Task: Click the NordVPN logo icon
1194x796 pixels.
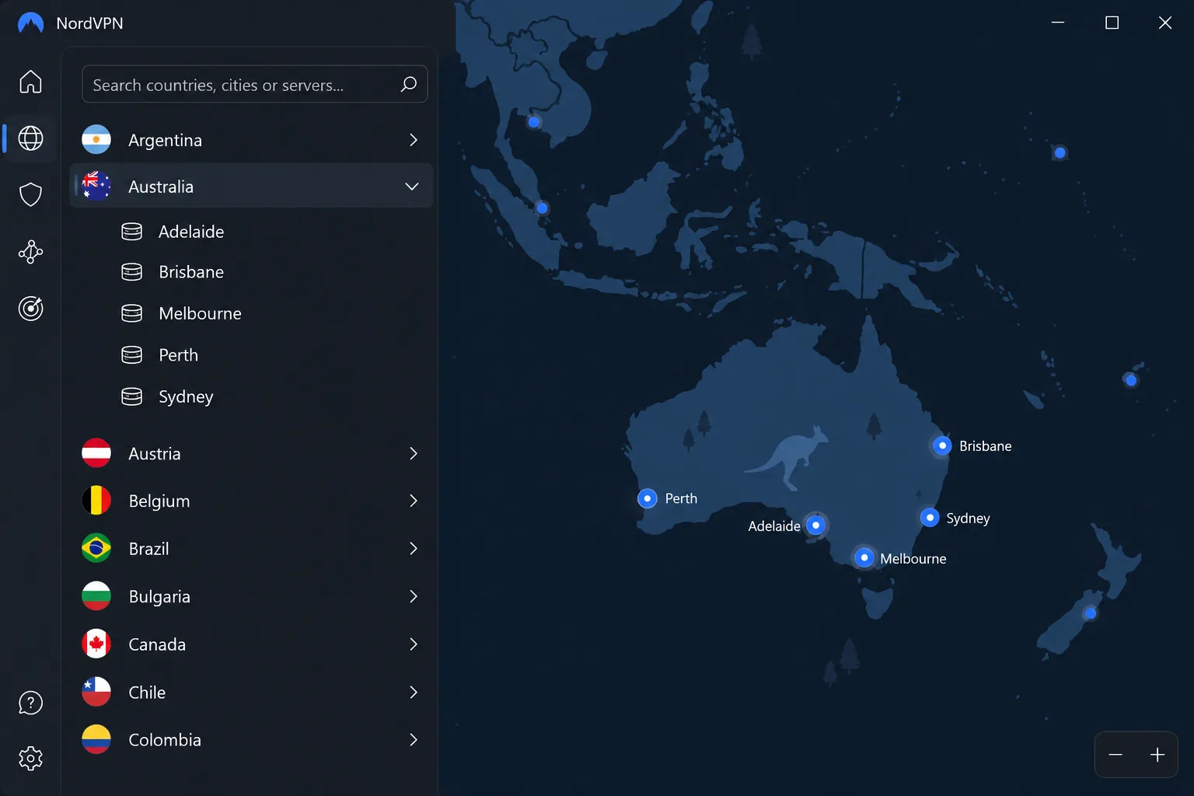Action: point(30,23)
